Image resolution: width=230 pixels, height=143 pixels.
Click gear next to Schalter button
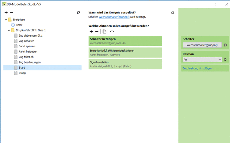(x=225, y=45)
